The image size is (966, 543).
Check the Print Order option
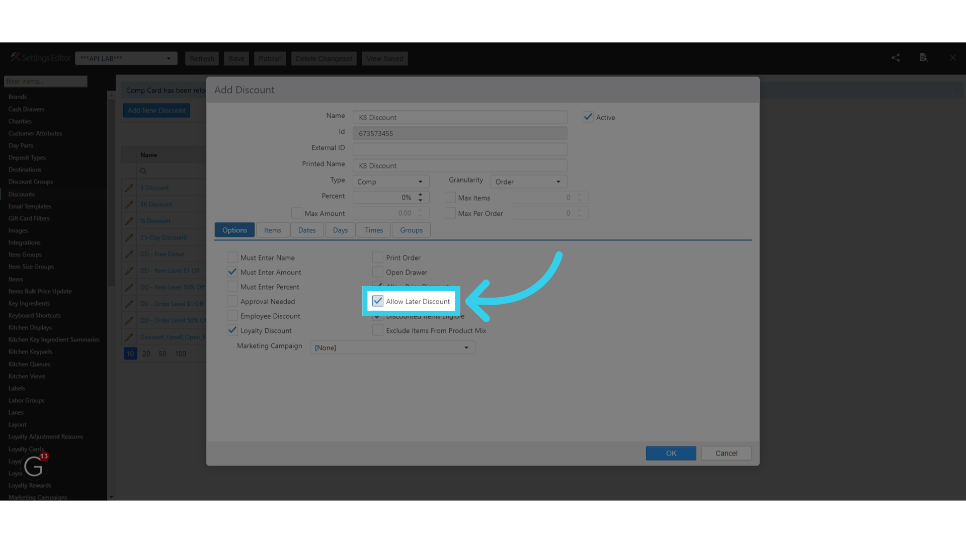pyautogui.click(x=378, y=257)
